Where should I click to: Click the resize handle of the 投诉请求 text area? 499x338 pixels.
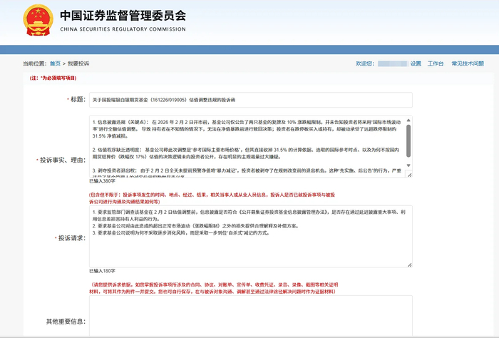409,265
